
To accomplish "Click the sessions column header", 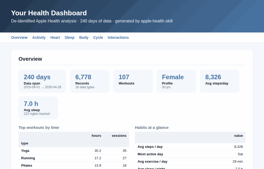I will [x=119, y=136].
